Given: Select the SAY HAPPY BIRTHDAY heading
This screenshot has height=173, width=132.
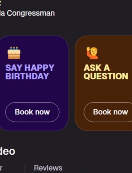Looking at the screenshot, I should (x=30, y=72).
